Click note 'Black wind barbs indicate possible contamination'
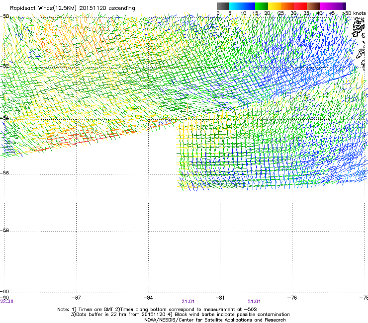 pos(232,315)
